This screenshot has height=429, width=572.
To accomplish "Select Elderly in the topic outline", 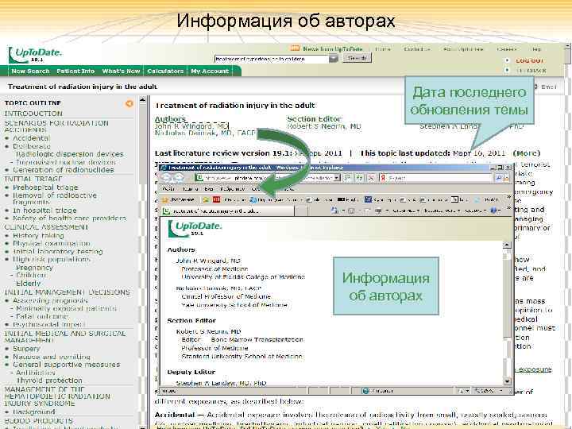I will [x=29, y=284].
